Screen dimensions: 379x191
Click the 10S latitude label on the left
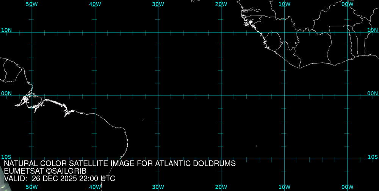point(6,157)
